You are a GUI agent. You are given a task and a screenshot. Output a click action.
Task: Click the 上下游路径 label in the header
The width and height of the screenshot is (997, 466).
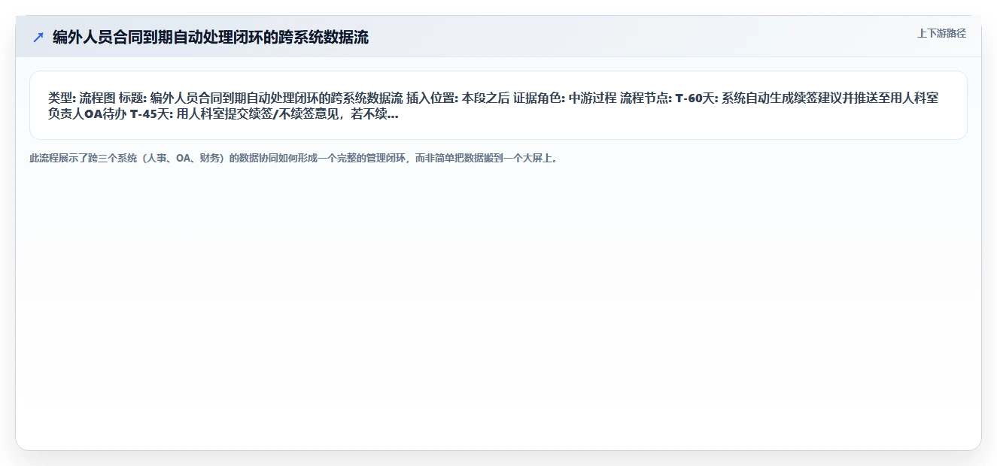click(x=941, y=34)
